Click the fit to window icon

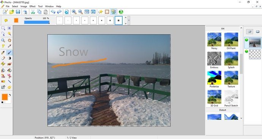pos(93,12)
